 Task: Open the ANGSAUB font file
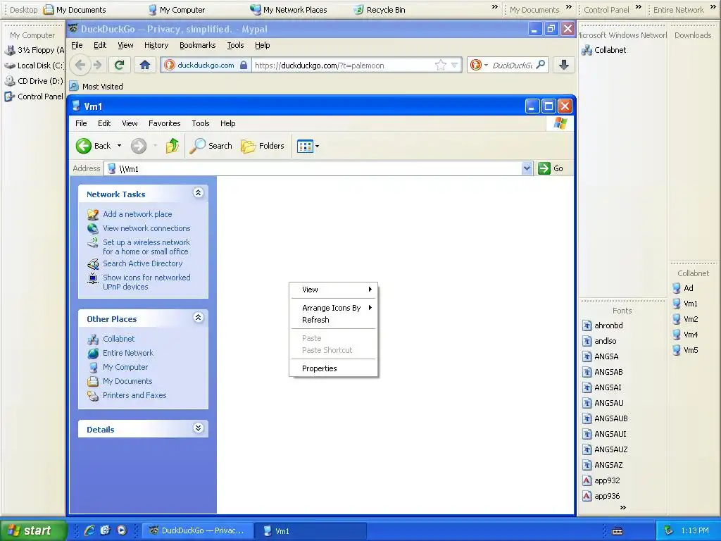pyautogui.click(x=605, y=418)
